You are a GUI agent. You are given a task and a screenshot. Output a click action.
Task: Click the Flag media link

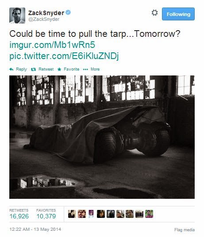[x=185, y=230]
